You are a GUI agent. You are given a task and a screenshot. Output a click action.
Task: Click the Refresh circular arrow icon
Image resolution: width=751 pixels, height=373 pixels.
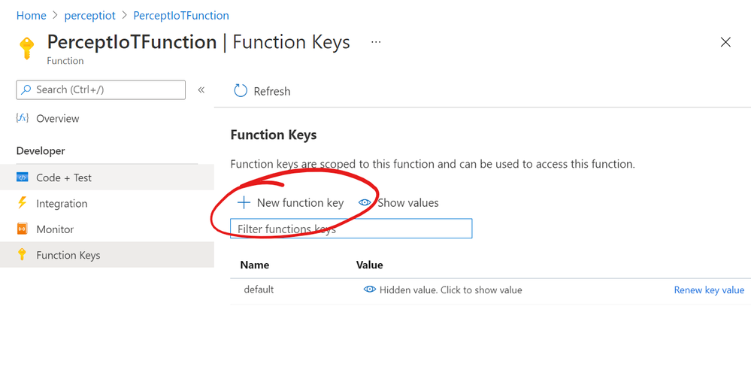pyautogui.click(x=241, y=91)
